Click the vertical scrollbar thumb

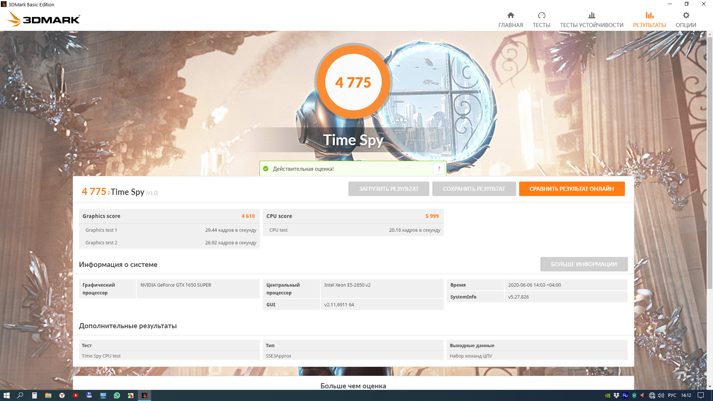pyautogui.click(x=710, y=163)
